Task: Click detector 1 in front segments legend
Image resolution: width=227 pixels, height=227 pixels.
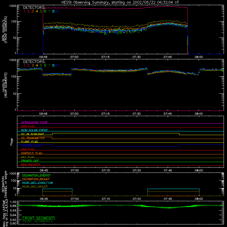Action: [x=24, y=11]
